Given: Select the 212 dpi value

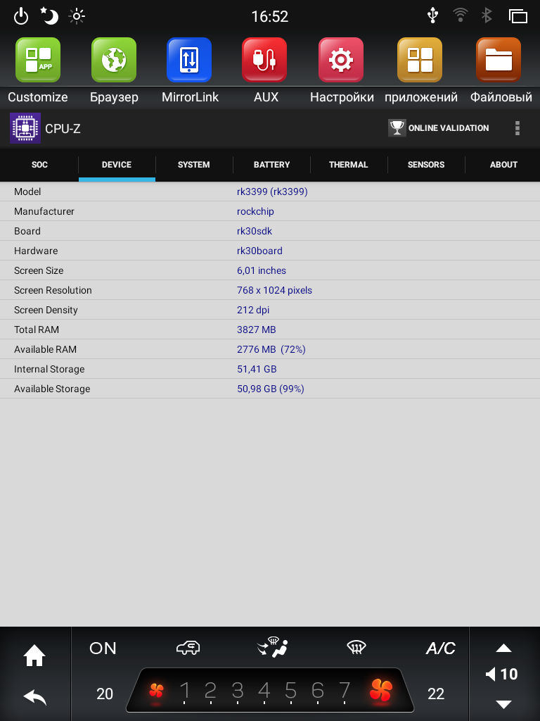Looking at the screenshot, I should click(x=253, y=311).
